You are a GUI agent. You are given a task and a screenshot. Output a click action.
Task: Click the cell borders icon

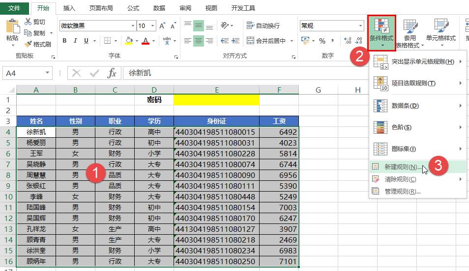pos(107,41)
